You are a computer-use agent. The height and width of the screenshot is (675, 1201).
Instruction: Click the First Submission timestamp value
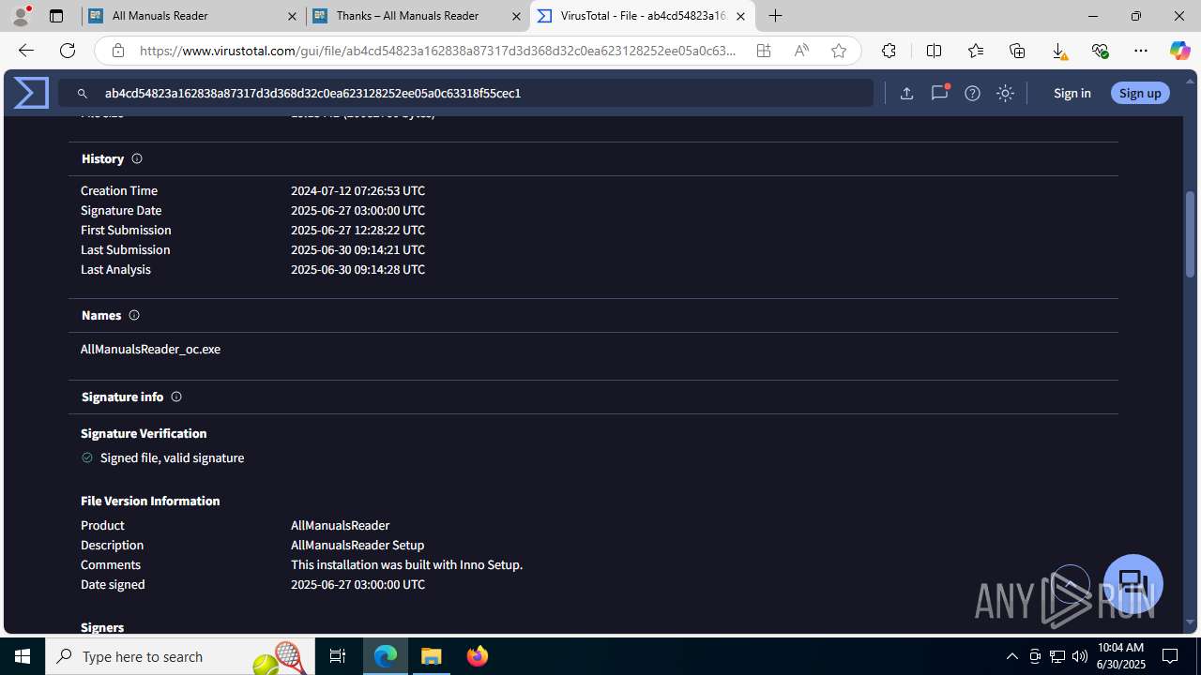pos(357,230)
